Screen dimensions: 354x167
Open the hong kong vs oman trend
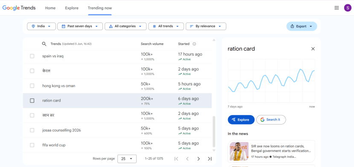coord(117,86)
